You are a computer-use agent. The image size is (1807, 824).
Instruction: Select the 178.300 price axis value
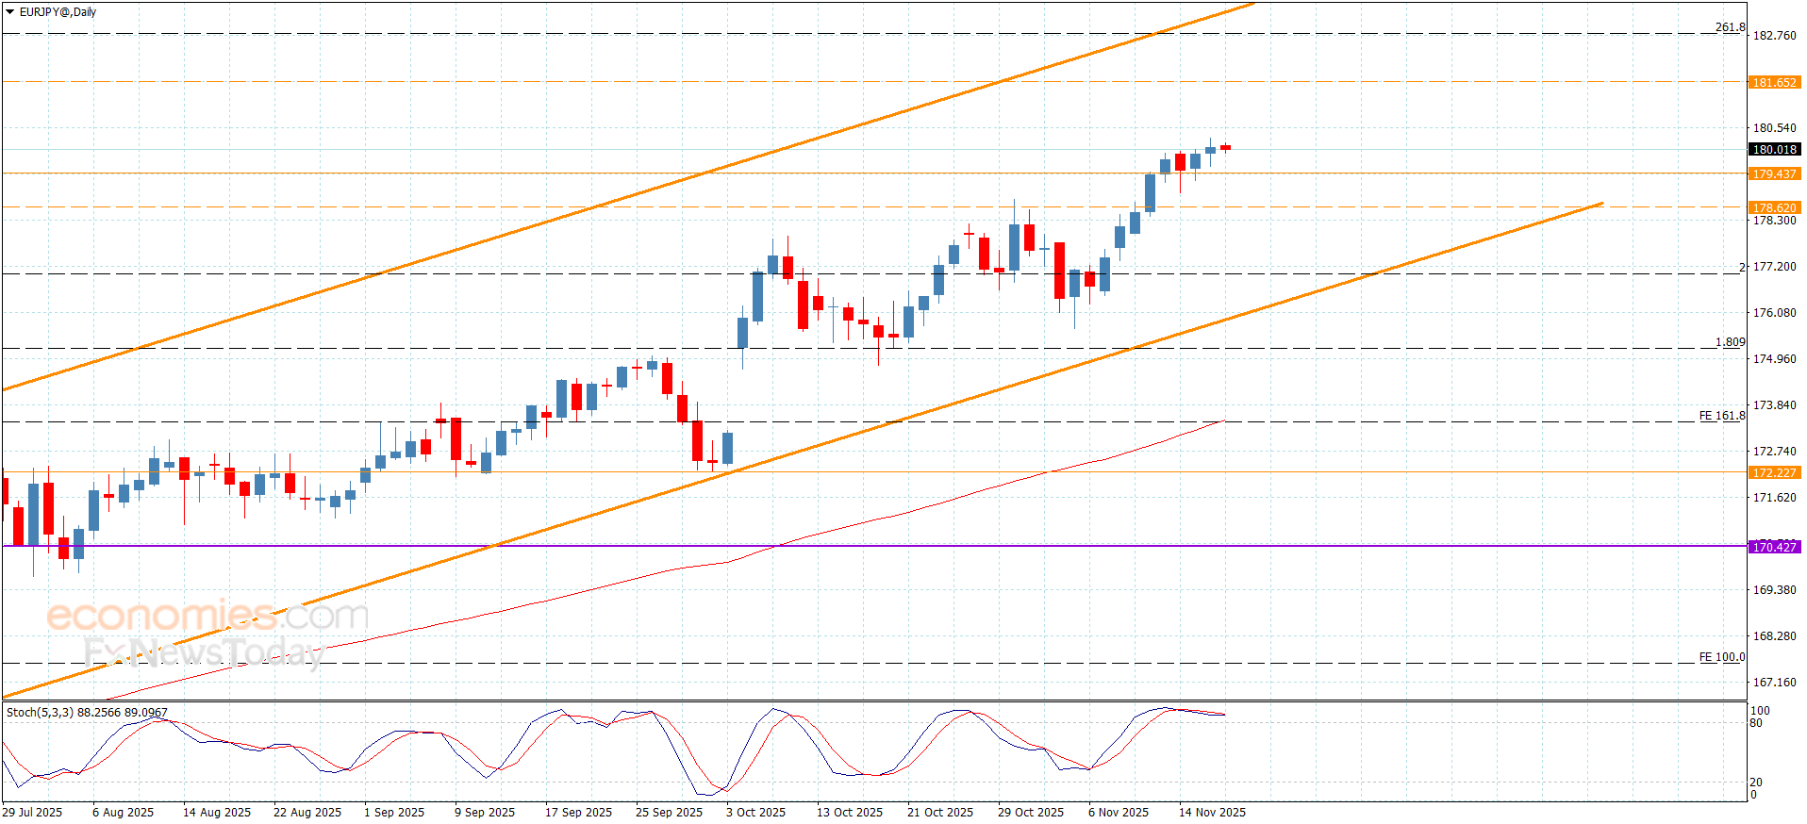coord(1774,221)
